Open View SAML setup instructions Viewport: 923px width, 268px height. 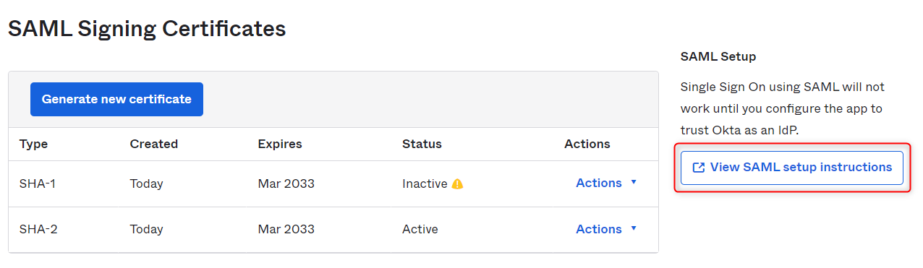point(792,168)
